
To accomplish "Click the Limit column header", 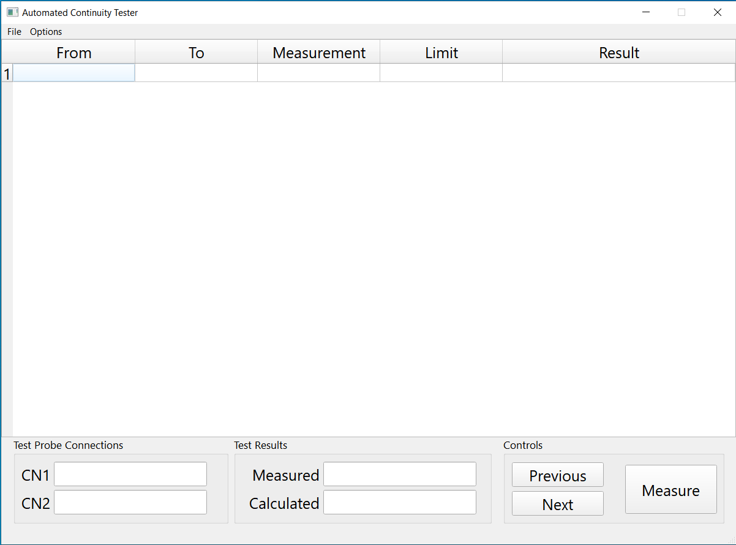I will (441, 53).
